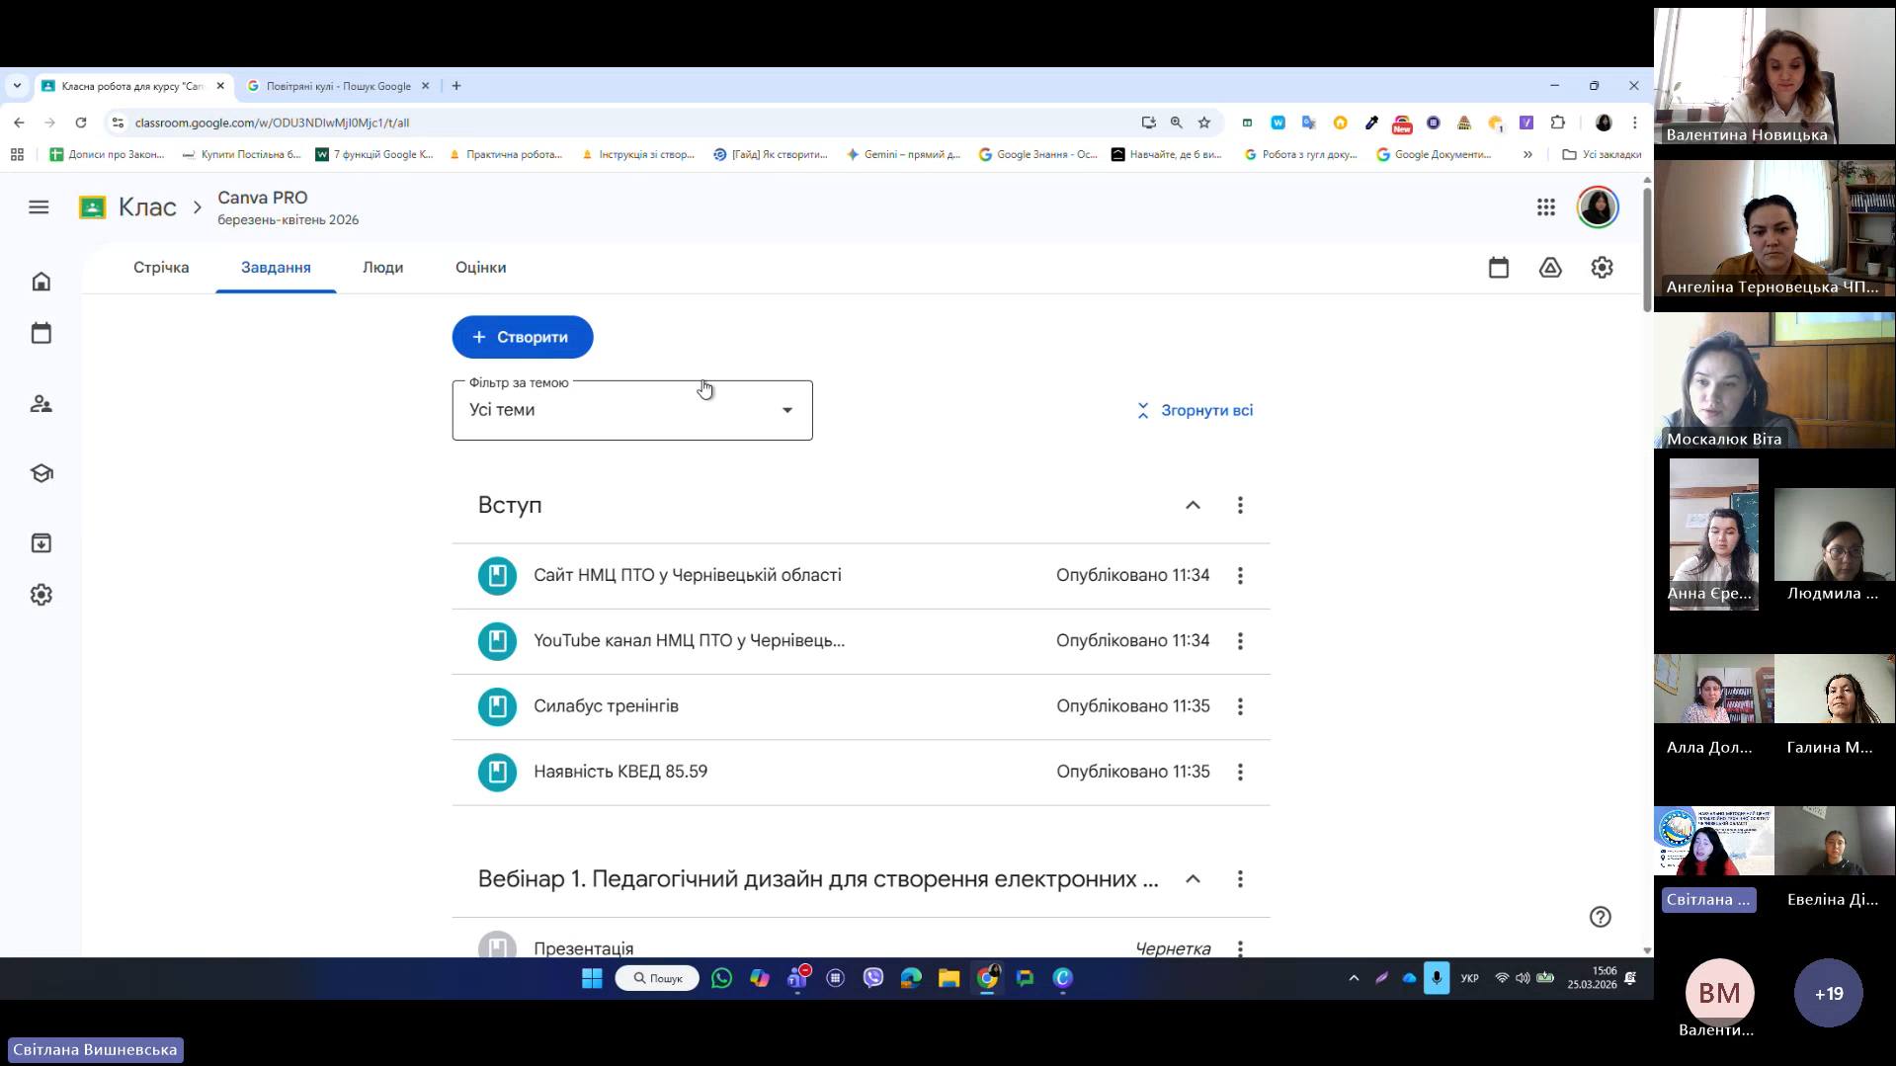Open more options for Силабус тренінгів
This screenshot has height=1066, width=1896.
click(1240, 706)
